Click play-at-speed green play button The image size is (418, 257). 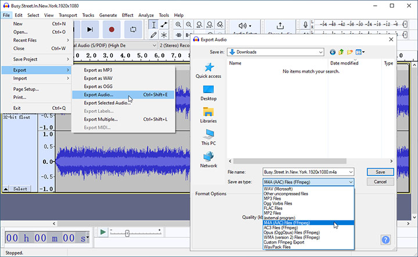[103, 232]
